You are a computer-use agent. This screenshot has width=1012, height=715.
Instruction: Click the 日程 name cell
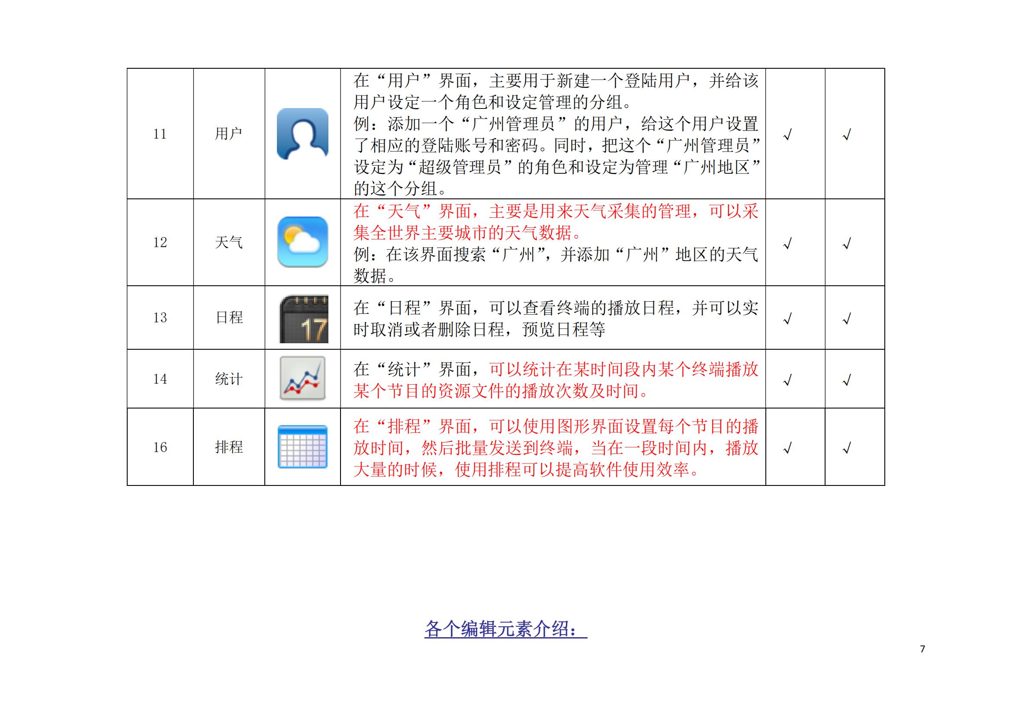point(229,317)
